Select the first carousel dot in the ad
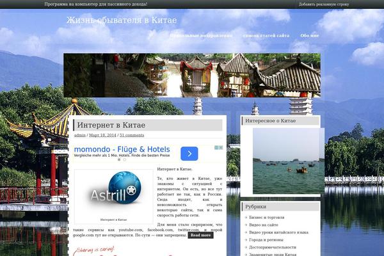This screenshot has height=256, width=384. coord(119,159)
